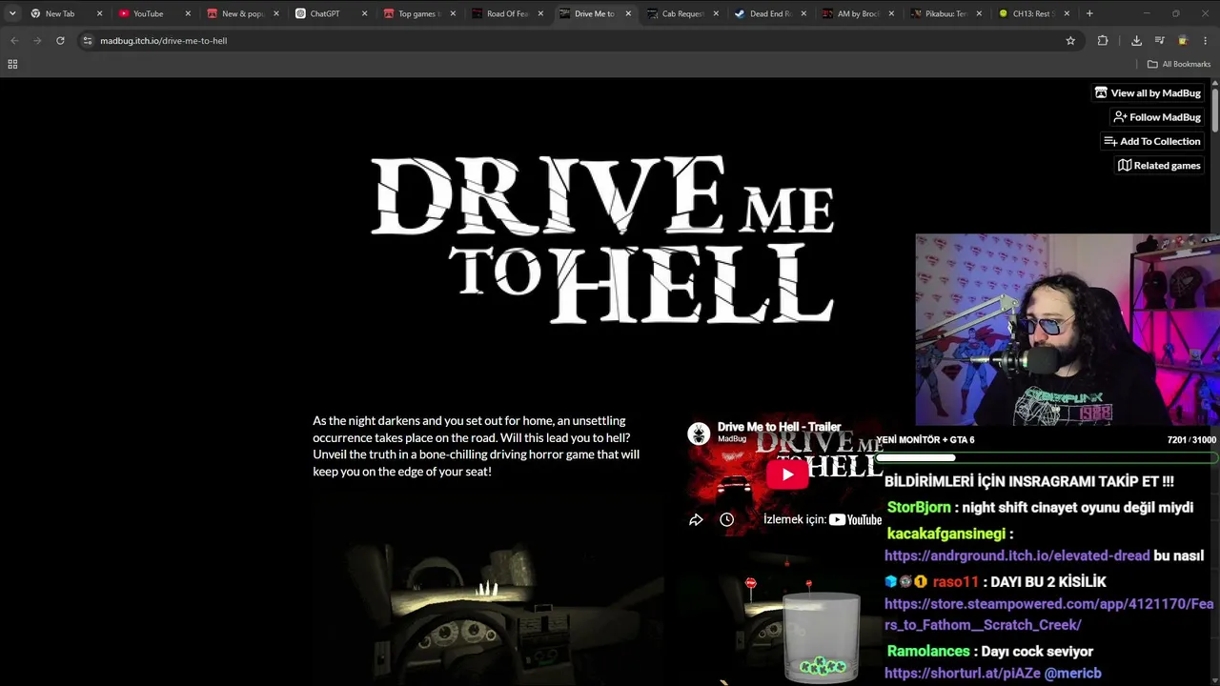
Task: Switch to the Top games tab
Action: pyautogui.click(x=417, y=13)
